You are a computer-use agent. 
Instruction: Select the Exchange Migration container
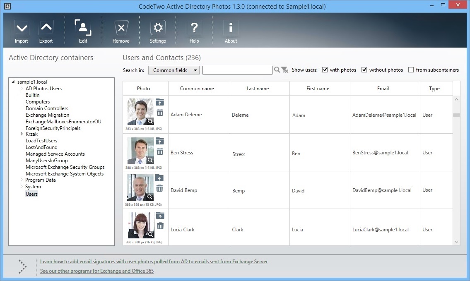click(x=47, y=115)
